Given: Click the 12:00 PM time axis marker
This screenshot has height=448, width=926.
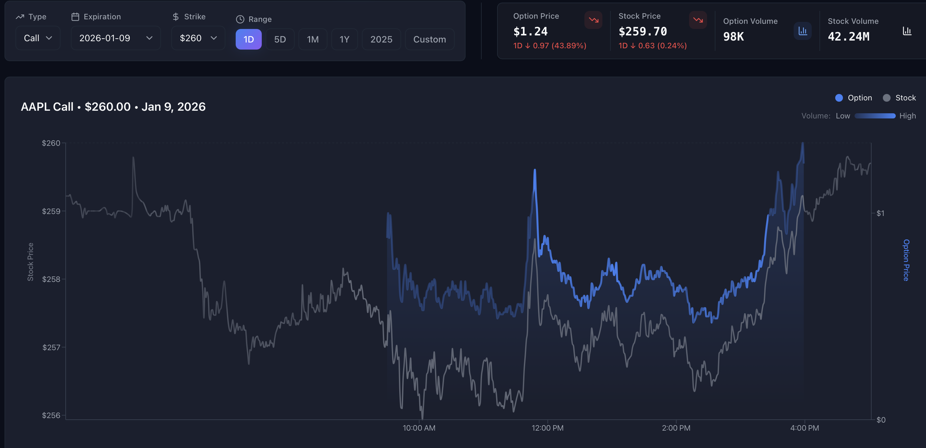Looking at the screenshot, I should click(547, 428).
